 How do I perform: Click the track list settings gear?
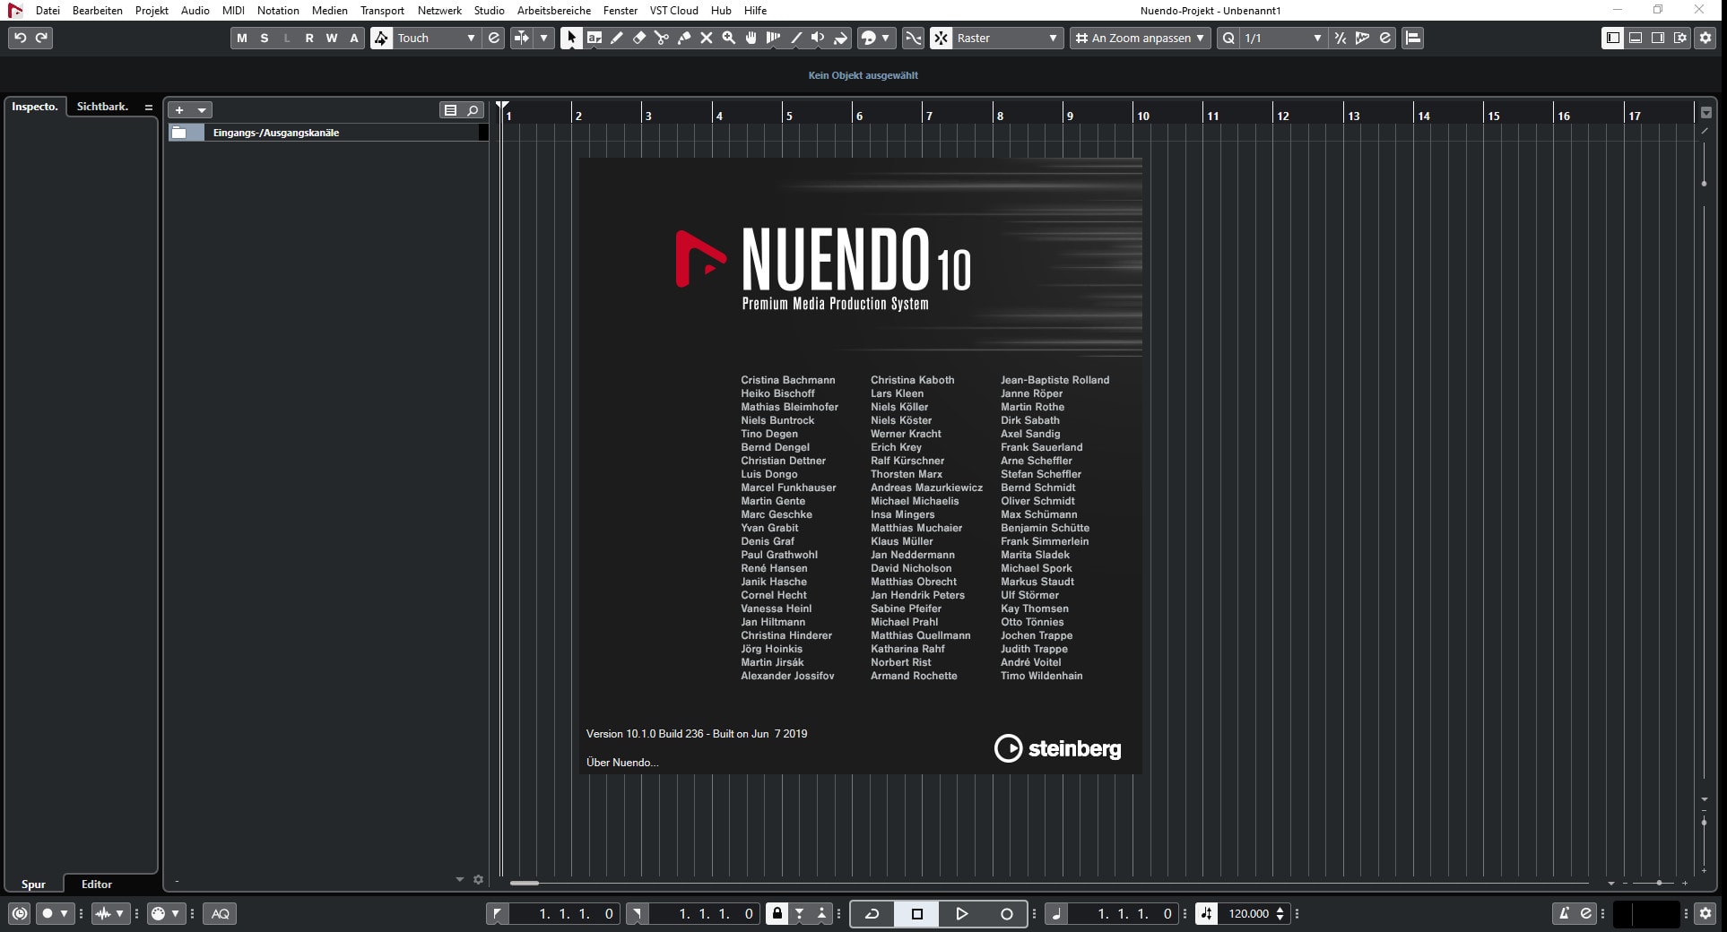click(478, 880)
